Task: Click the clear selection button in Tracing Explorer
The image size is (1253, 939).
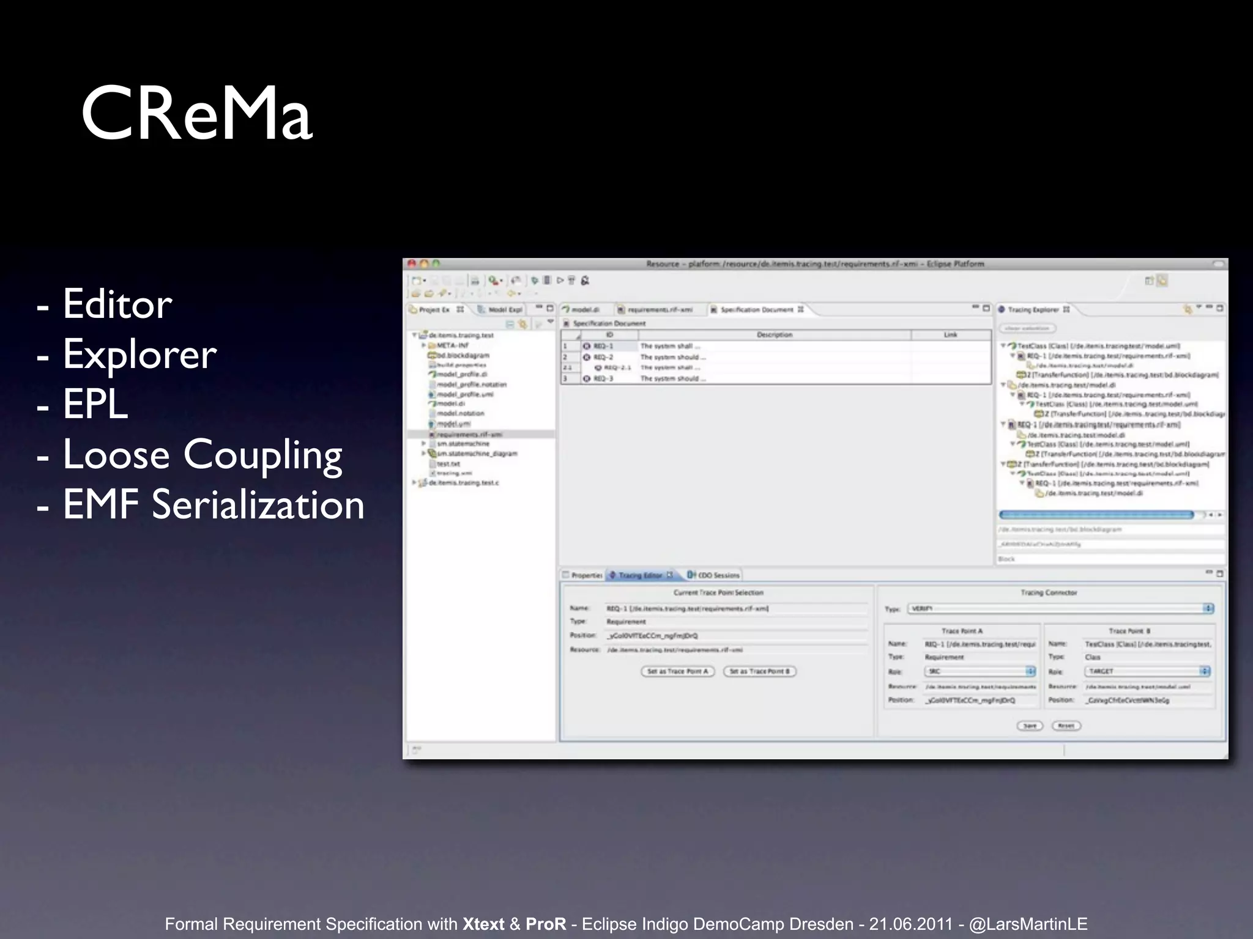Action: coord(1027,328)
